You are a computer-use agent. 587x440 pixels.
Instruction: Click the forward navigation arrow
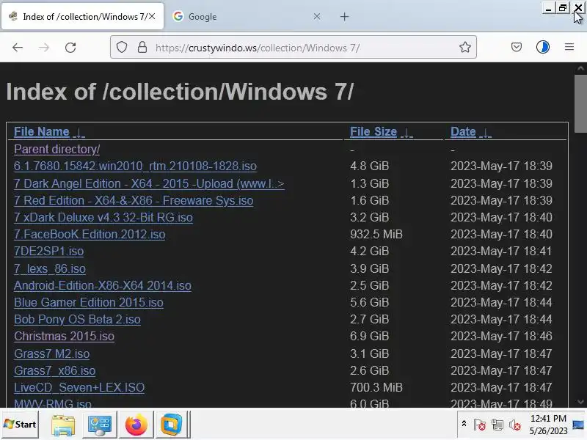[44, 48]
